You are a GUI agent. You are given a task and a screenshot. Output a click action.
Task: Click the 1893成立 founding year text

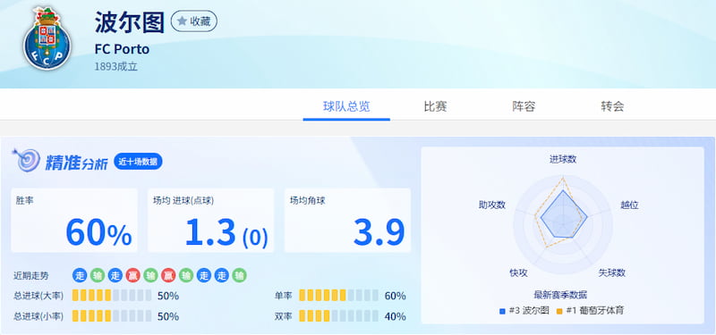(116, 66)
